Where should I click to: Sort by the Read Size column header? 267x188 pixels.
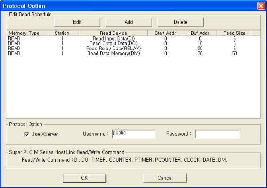234,33
